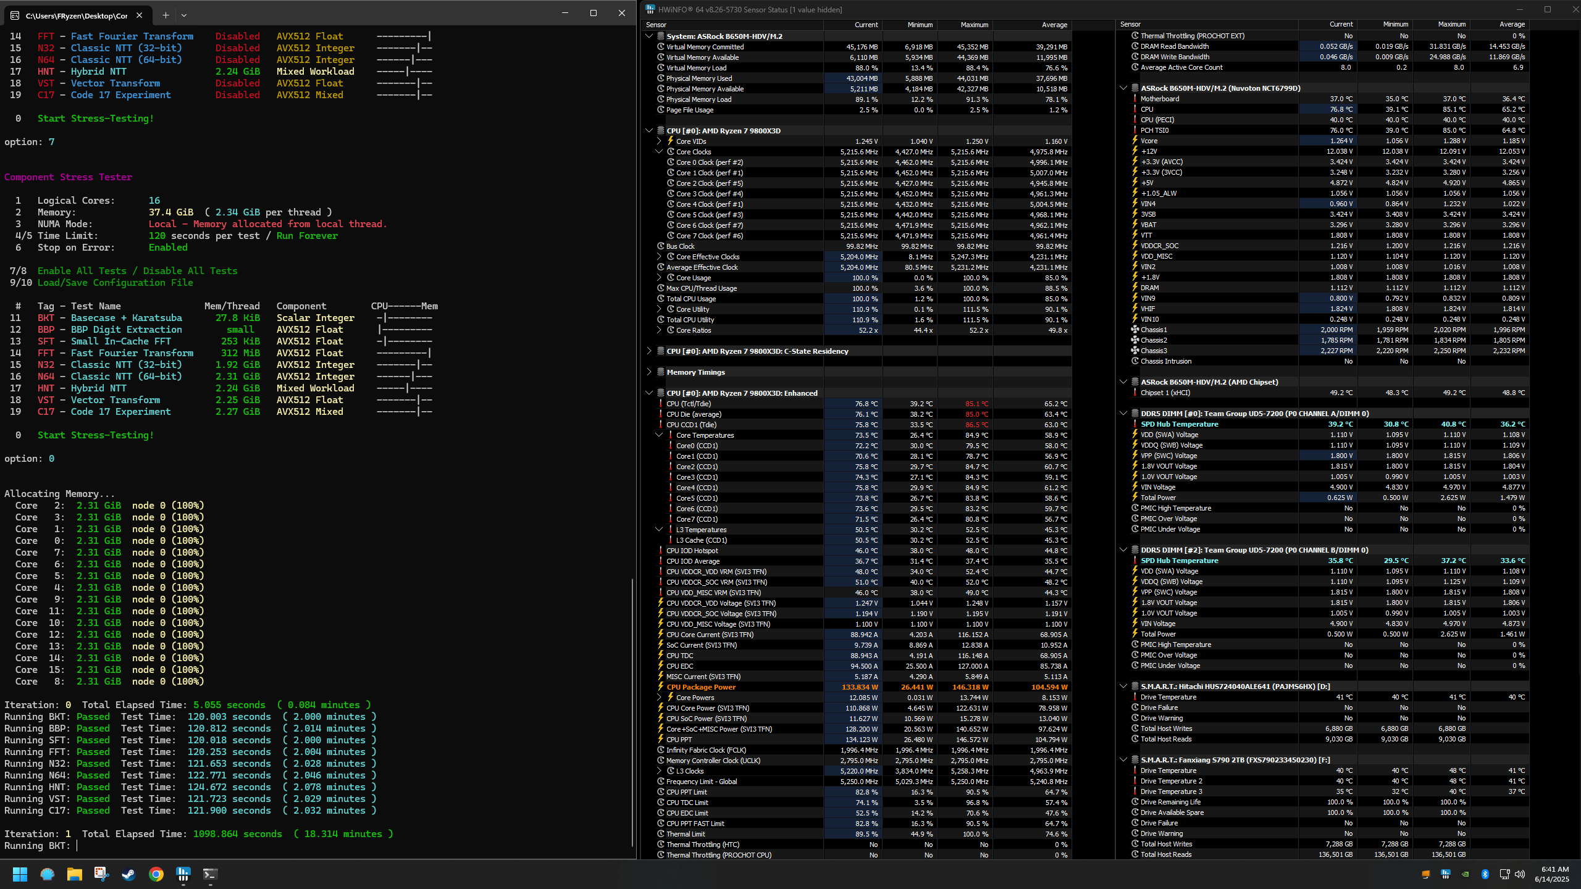Click the fan icon beside Chassis1

(x=1134, y=330)
